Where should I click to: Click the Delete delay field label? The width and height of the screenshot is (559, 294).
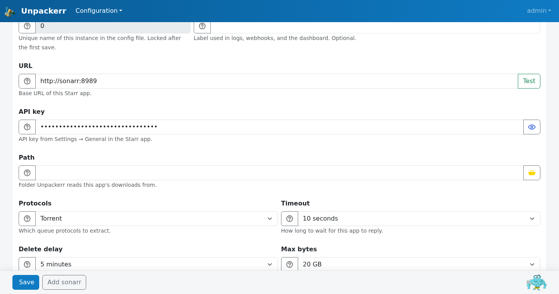pyautogui.click(x=40, y=249)
